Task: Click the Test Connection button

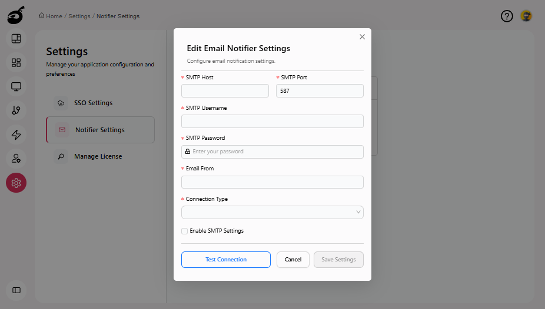Action: click(x=226, y=260)
